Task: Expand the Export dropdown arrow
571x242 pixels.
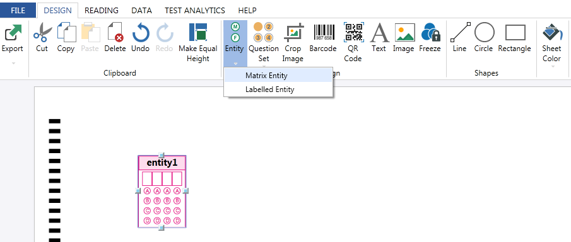Action: click(13, 64)
